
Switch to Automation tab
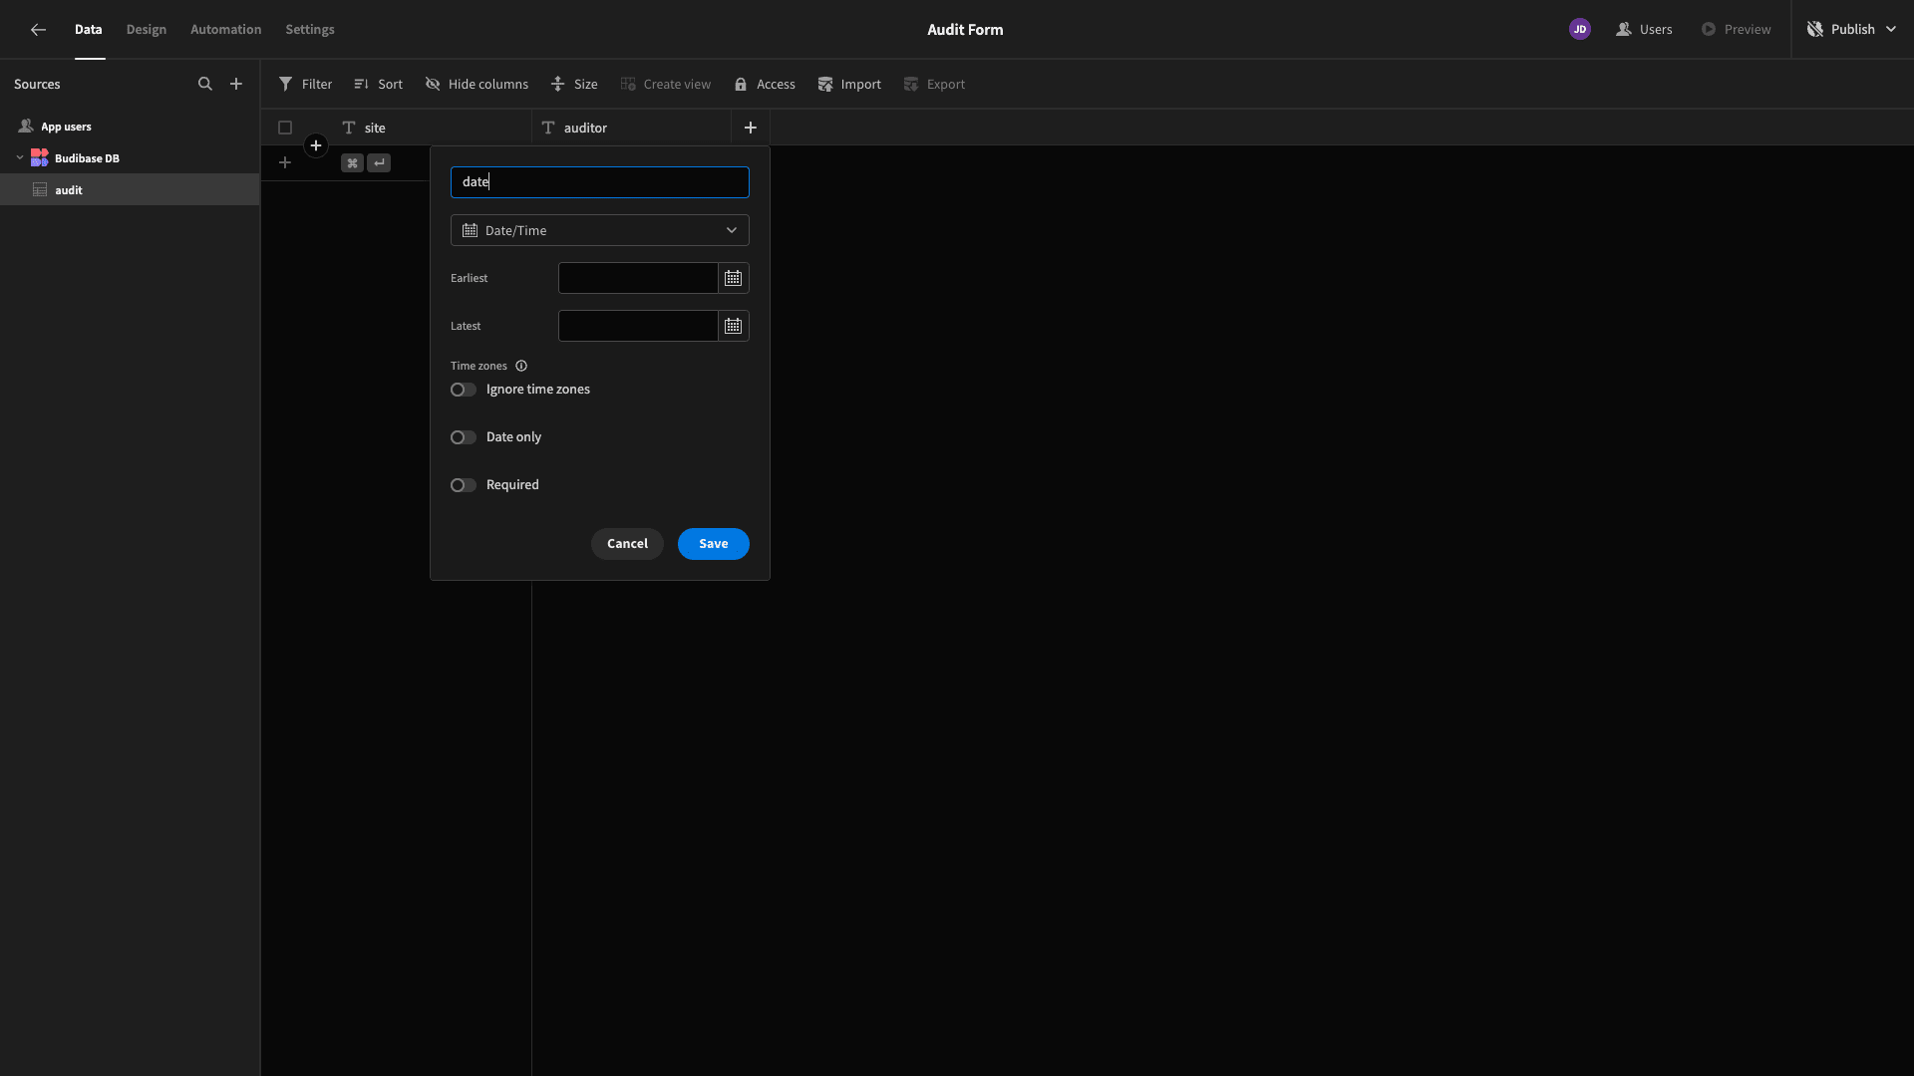point(226,30)
